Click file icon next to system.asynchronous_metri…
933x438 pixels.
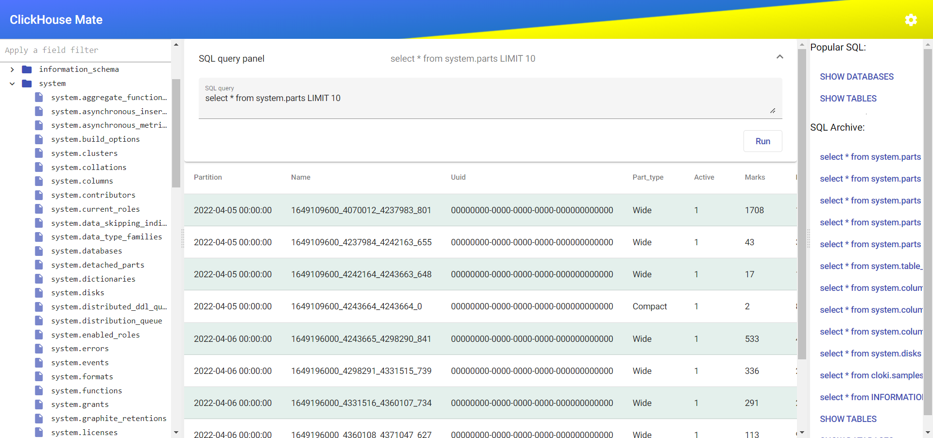pos(39,125)
